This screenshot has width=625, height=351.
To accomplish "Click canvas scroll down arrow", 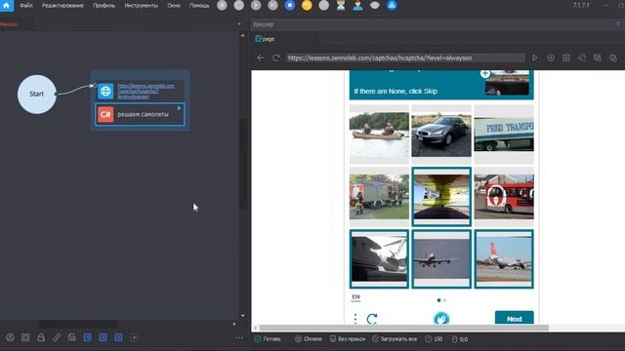I will [243, 316].
